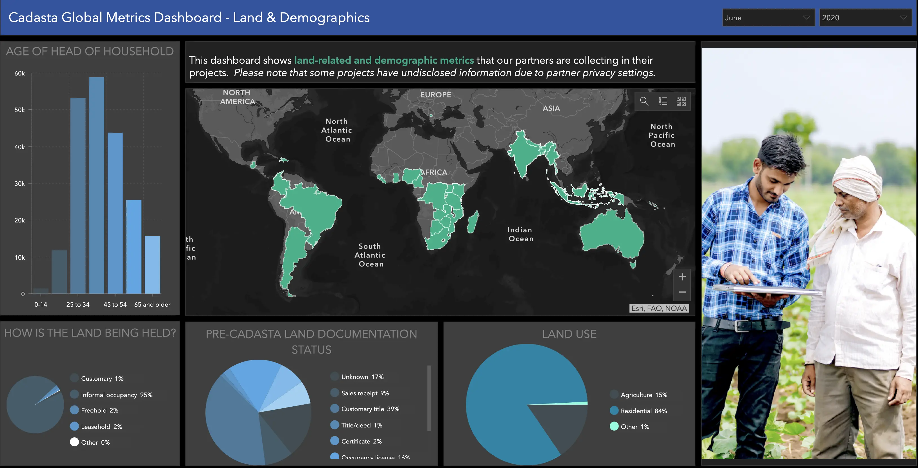The image size is (918, 468).
Task: Click the Sales receipt 9% legend swatch
Action: coord(335,393)
